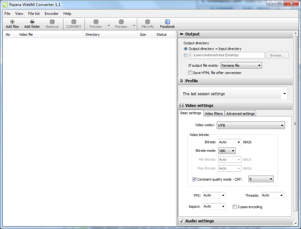Expand the Profile selection dropdown
The image size is (301, 229).
(x=284, y=94)
